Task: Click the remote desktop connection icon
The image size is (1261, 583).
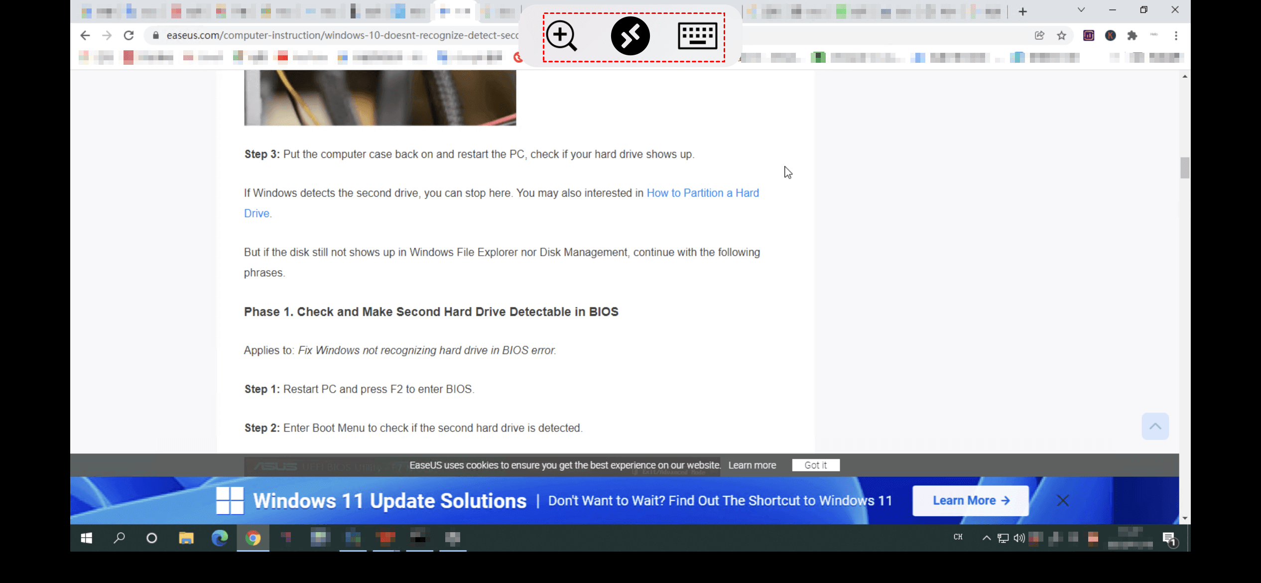Action: (x=630, y=36)
